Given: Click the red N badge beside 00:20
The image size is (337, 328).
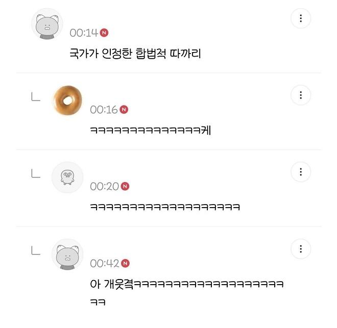Looking at the screenshot, I should point(125,186).
